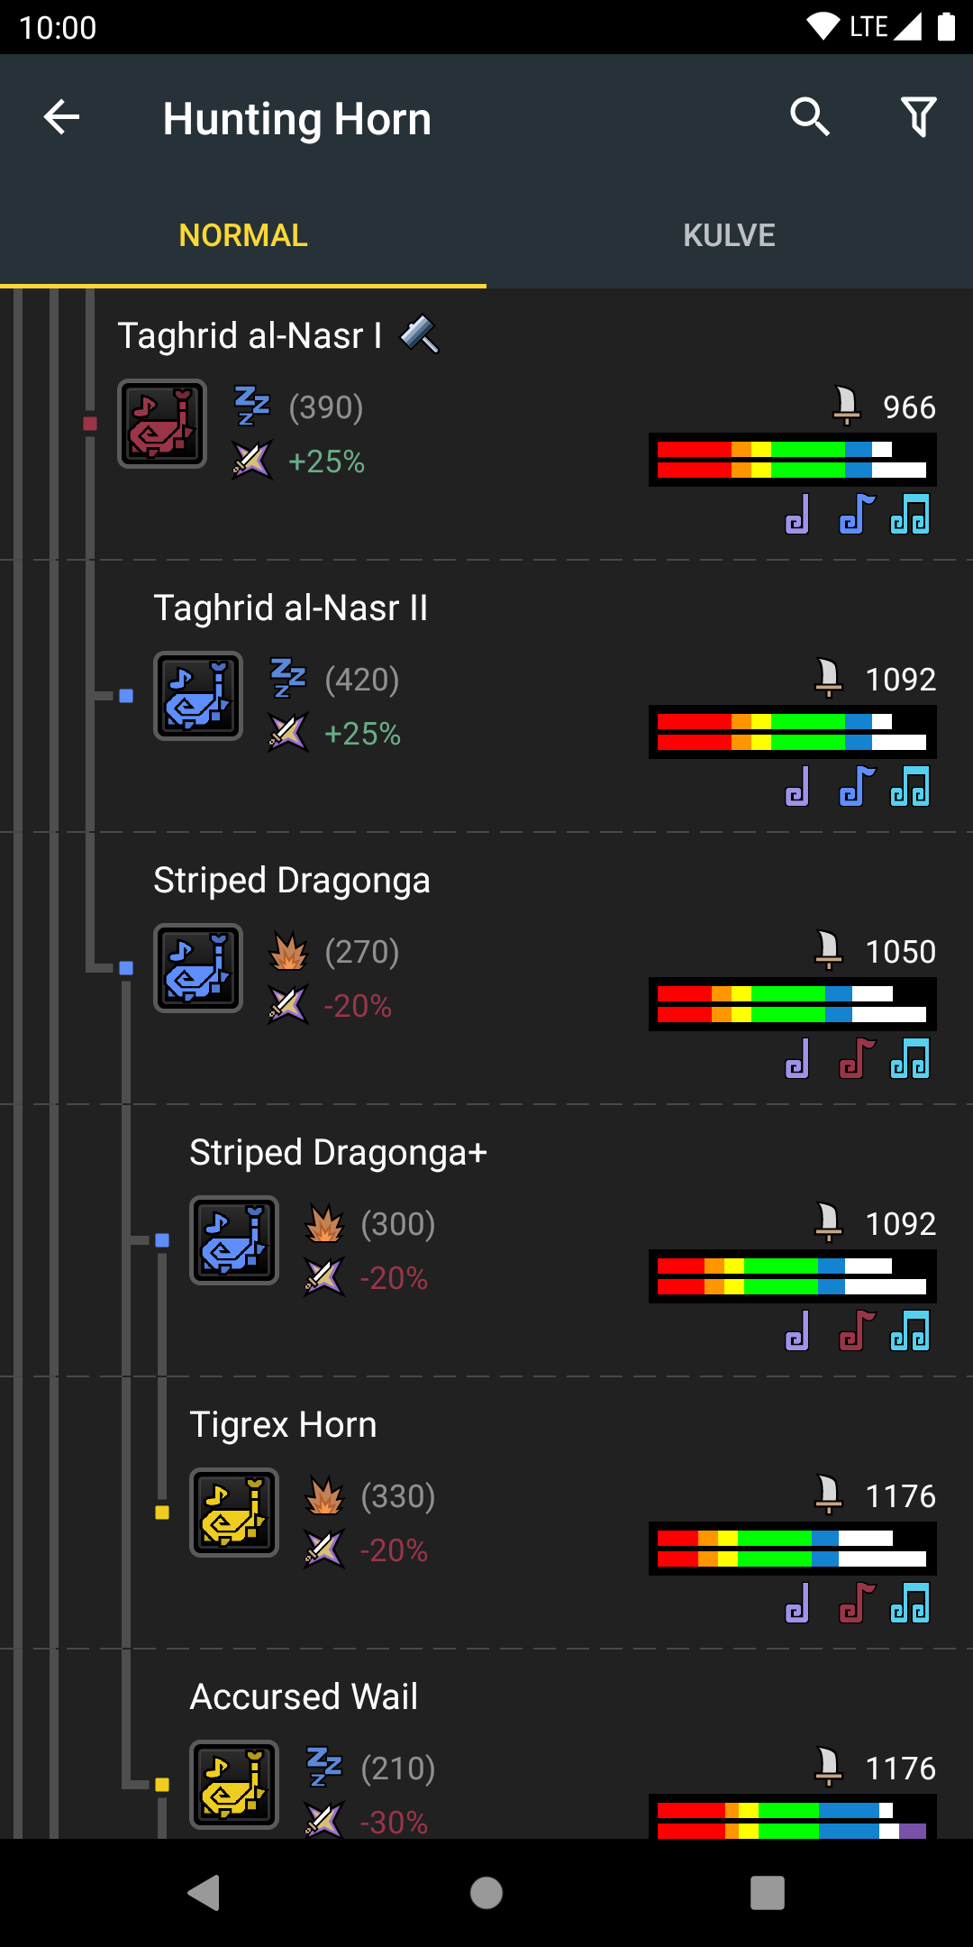973x1947 pixels.
Task: Tap the Striped Dragonga 1050 attack value
Action: tap(900, 952)
